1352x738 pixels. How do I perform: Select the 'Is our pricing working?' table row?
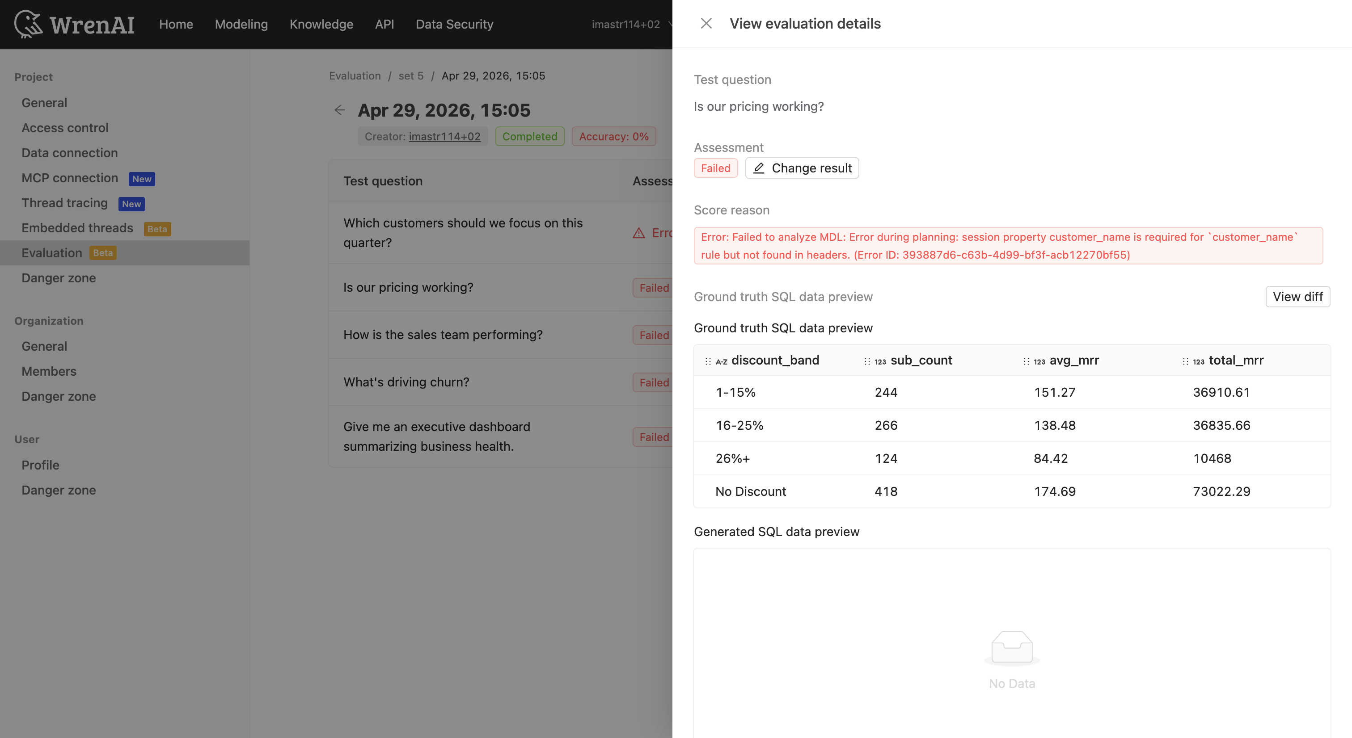pos(500,287)
